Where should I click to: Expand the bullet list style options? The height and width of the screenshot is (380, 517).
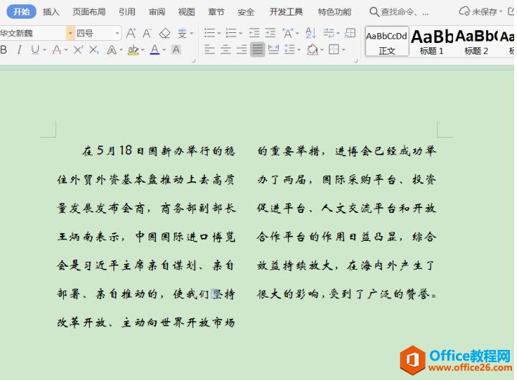(219, 34)
